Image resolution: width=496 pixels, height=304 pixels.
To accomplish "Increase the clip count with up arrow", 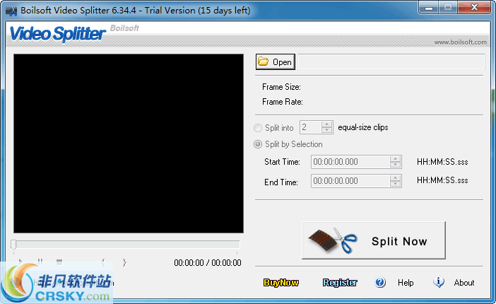I will [326, 124].
